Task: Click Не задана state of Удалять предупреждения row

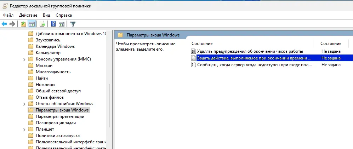Action: pyautogui.click(x=331, y=51)
